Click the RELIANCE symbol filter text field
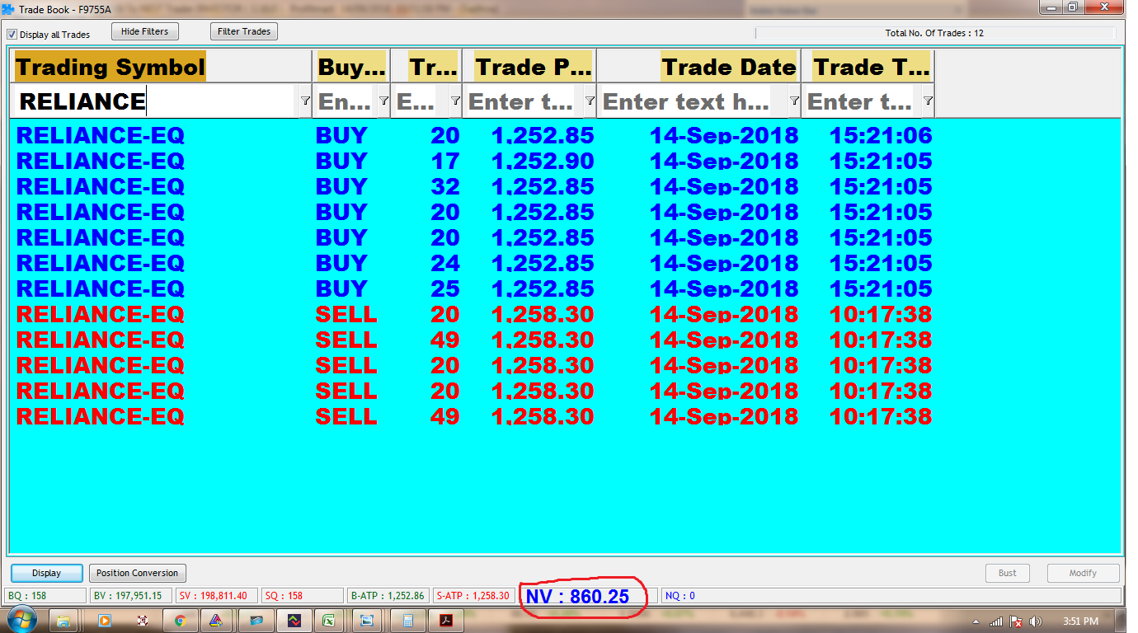This screenshot has height=633, width=1138. (155, 101)
